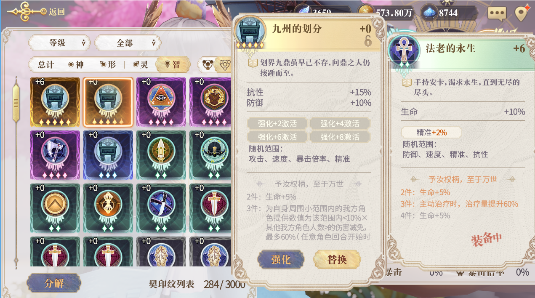Select the black helmet rune
535x298 pixels.
tap(210, 155)
